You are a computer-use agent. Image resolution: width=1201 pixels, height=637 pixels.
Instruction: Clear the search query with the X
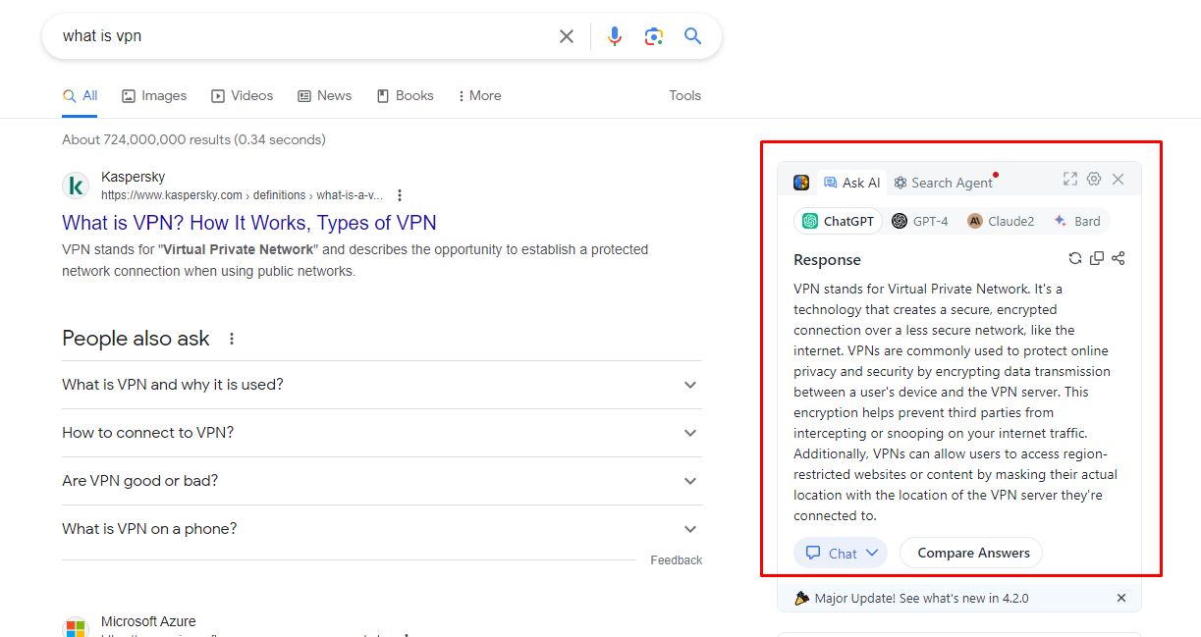[567, 35]
